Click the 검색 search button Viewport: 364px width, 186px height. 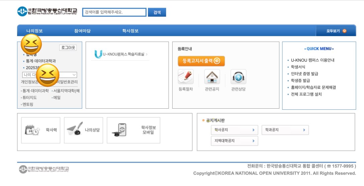click(x=157, y=12)
